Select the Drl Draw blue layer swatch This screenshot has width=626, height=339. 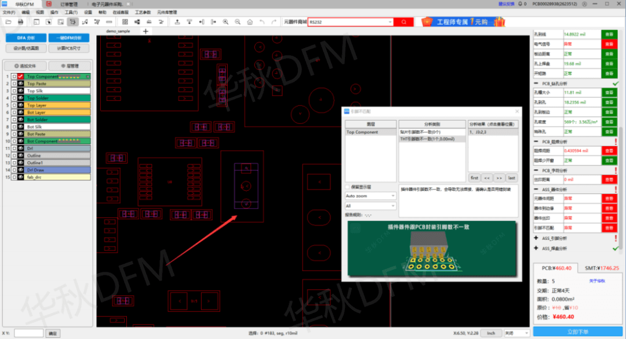(57, 170)
